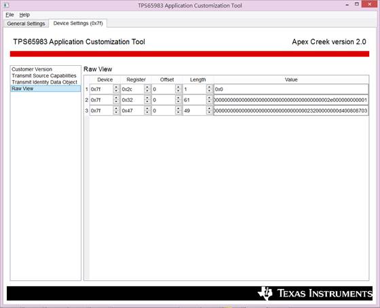380x308 pixels.
Task: Click the Register field showing 0x2c
Action: coord(132,89)
